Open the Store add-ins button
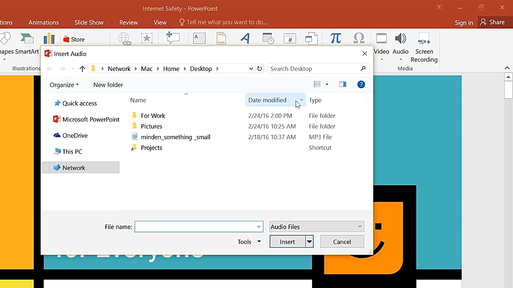Viewport: 513px width, 288px height. pos(74,39)
